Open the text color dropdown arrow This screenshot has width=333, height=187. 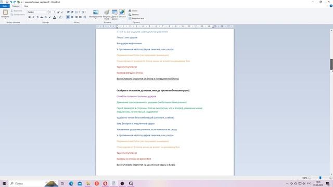(x=57, y=17)
